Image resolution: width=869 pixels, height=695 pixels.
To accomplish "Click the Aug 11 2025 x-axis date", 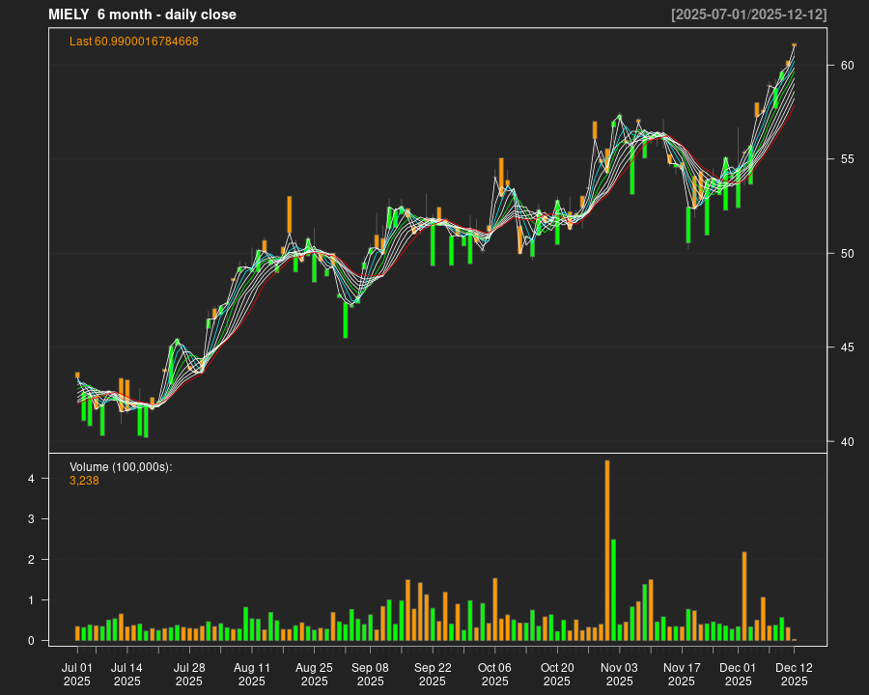I will click(x=252, y=674).
